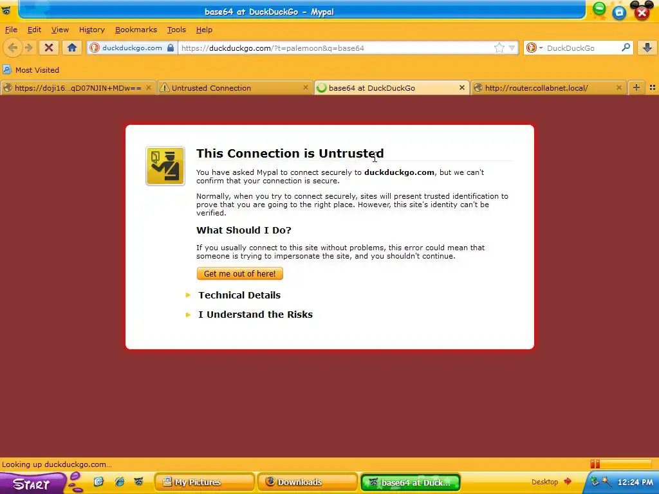Show all tabs grid icon
The height and width of the screenshot is (494, 659).
pos(653,87)
